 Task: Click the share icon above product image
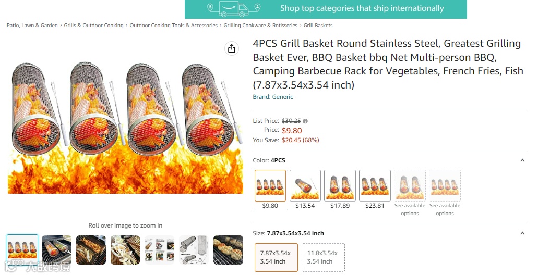232,48
